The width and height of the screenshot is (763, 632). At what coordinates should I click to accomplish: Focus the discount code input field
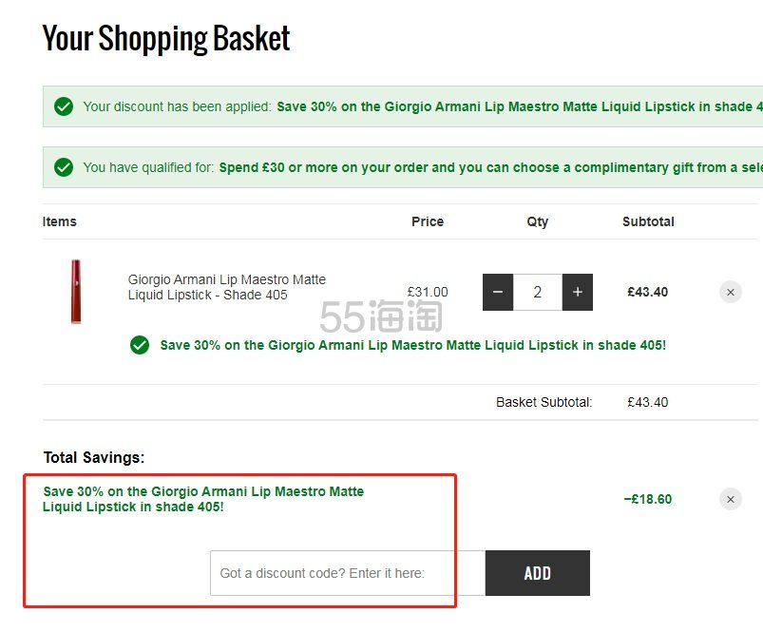pyautogui.click(x=348, y=573)
